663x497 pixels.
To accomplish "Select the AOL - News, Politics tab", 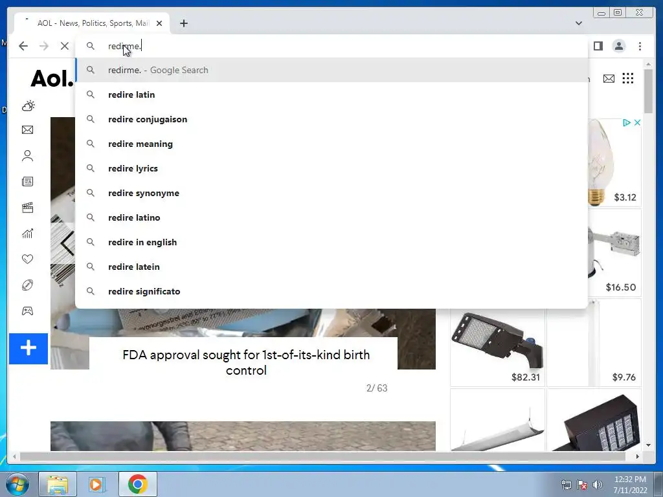I will pyautogui.click(x=92, y=23).
